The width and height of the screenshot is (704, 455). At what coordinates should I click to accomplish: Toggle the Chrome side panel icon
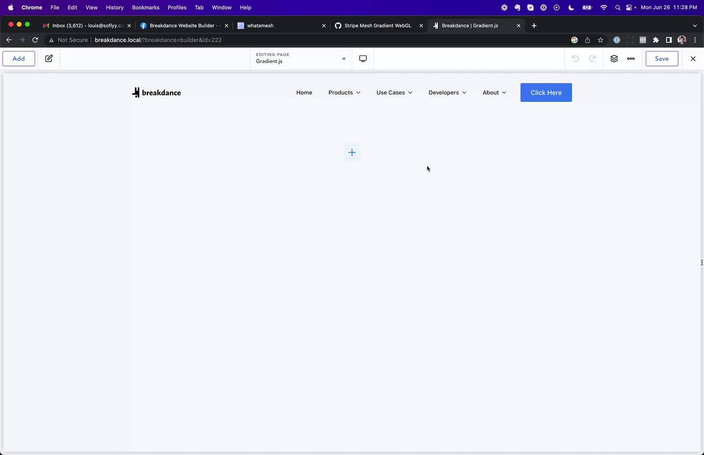[669, 40]
